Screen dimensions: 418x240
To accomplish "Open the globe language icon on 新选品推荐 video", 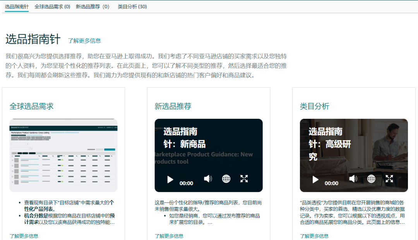I will pos(226,179).
